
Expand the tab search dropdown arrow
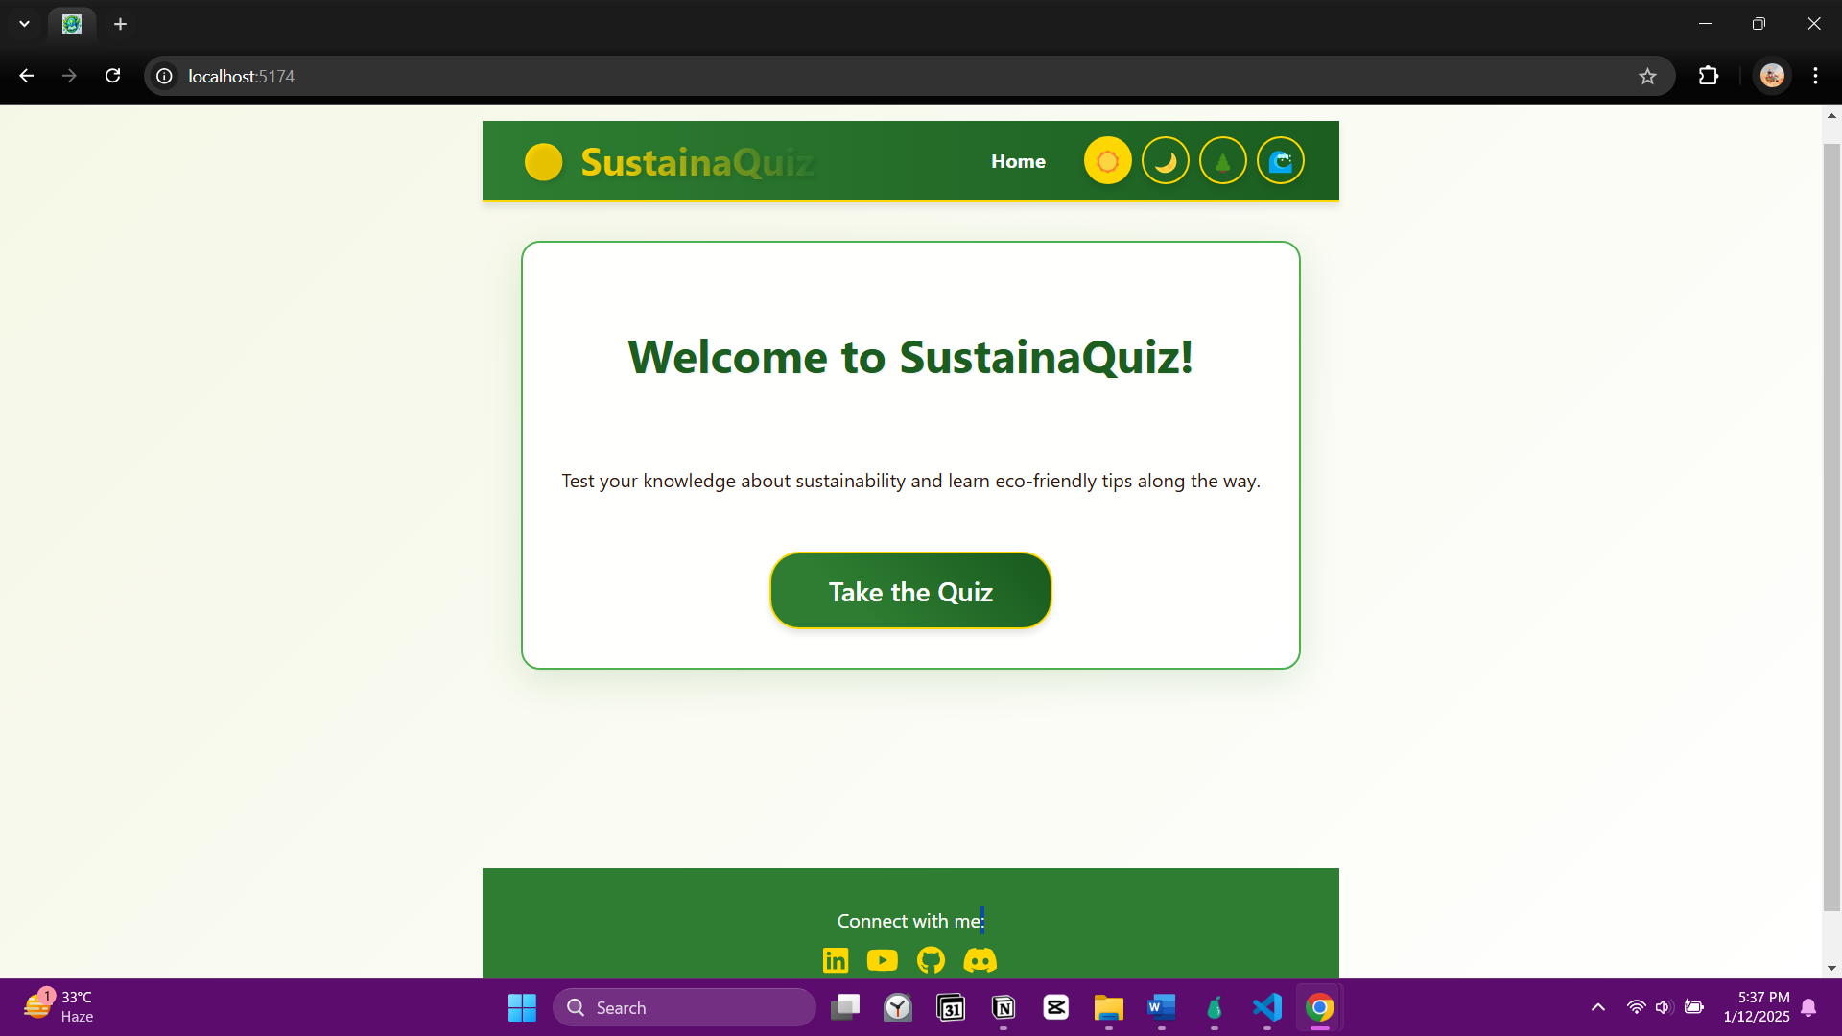coord(24,24)
